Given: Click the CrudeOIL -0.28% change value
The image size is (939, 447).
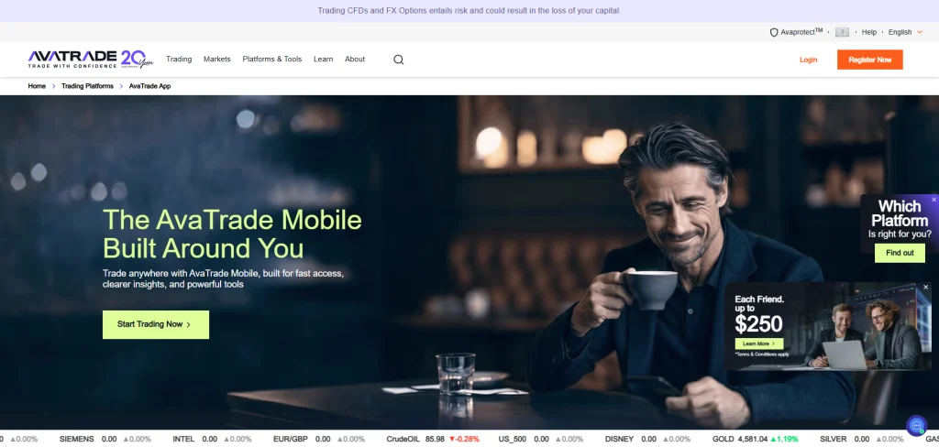Looking at the screenshot, I should pyautogui.click(x=464, y=440).
